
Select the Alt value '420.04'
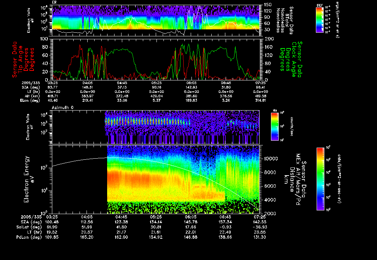[x=157, y=96]
